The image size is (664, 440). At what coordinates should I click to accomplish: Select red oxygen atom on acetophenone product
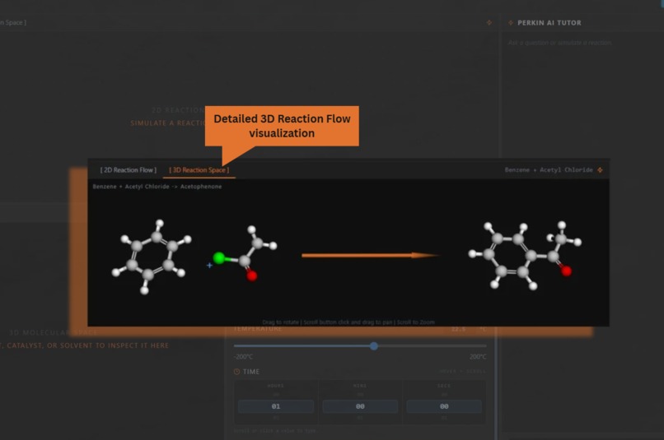pos(566,271)
